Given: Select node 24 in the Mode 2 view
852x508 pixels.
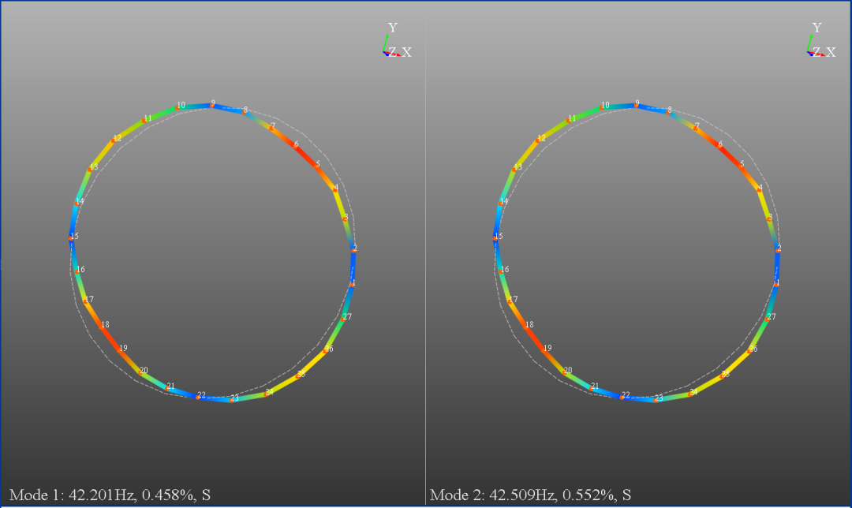Looking at the screenshot, I should coord(690,394).
